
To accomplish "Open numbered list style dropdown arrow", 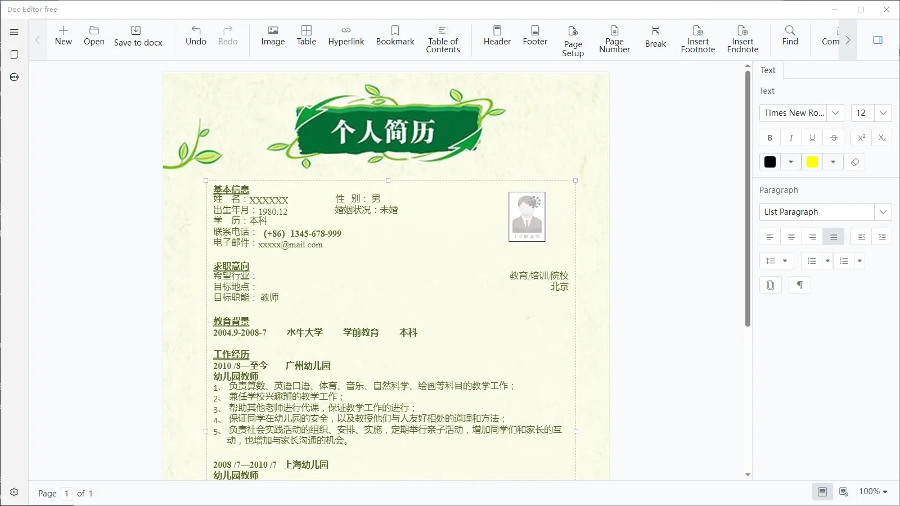I will click(x=859, y=261).
